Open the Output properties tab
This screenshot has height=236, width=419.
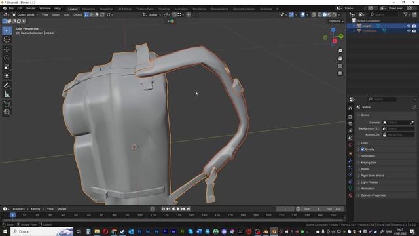[350, 124]
